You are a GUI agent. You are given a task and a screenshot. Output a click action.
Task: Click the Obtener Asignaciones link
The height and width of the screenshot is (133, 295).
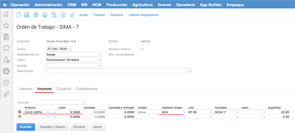coord(143,15)
